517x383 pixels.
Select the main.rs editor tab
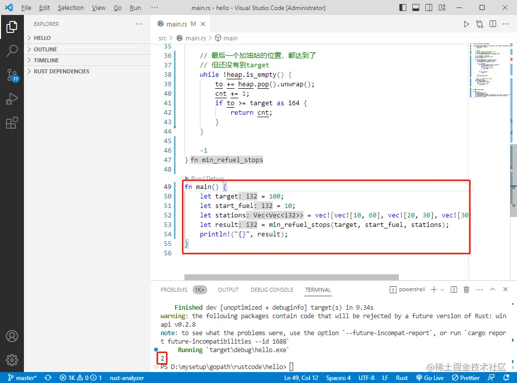[181, 24]
